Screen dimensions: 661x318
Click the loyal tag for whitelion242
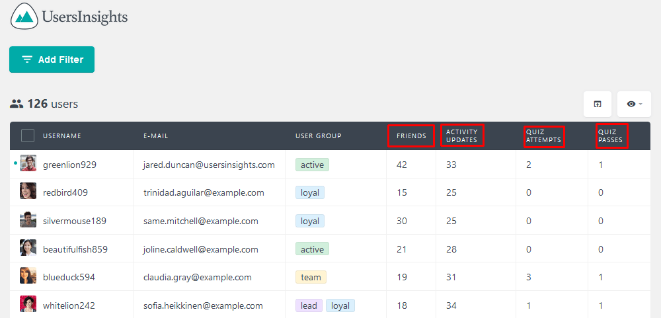340,305
